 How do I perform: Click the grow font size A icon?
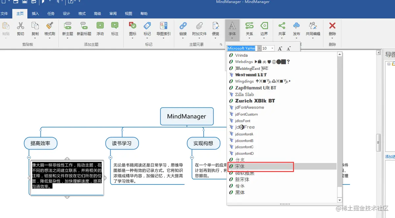click(280, 49)
